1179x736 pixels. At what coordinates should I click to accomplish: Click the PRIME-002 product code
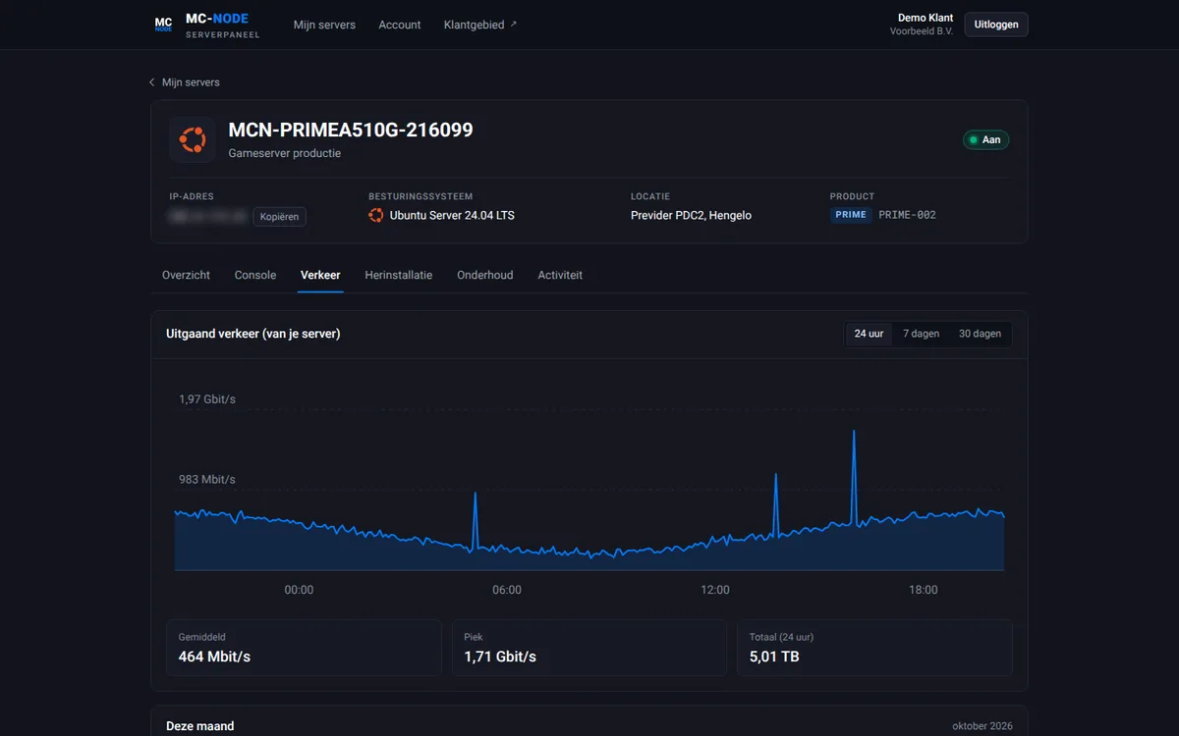tap(907, 215)
